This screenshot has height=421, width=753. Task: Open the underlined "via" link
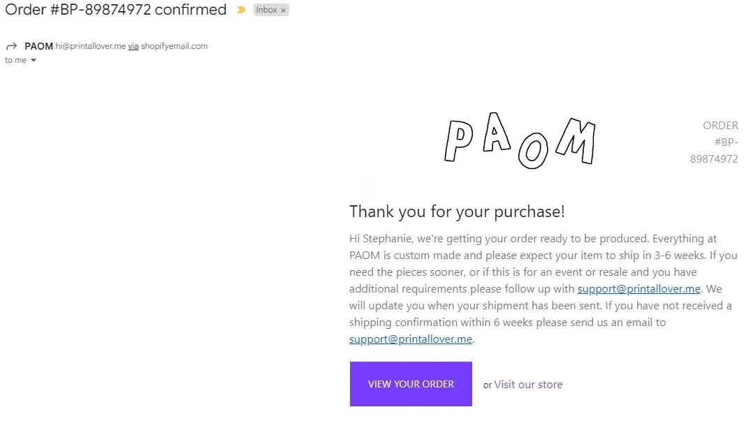click(133, 46)
